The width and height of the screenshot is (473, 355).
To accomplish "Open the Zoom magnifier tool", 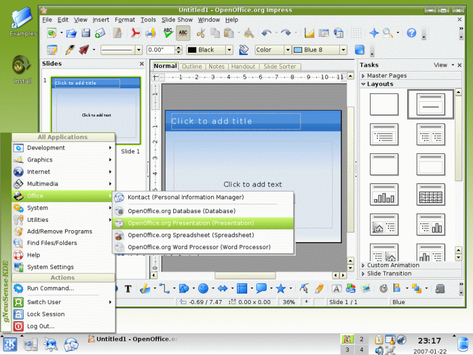I will (388, 33).
